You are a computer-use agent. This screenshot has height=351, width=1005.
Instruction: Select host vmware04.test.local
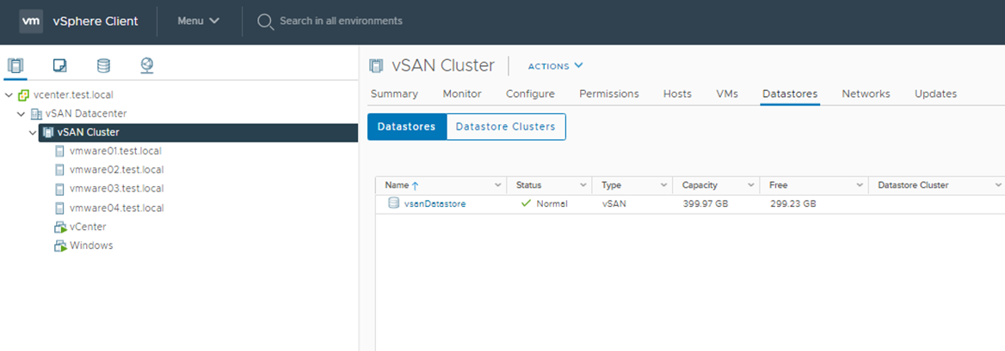click(117, 208)
